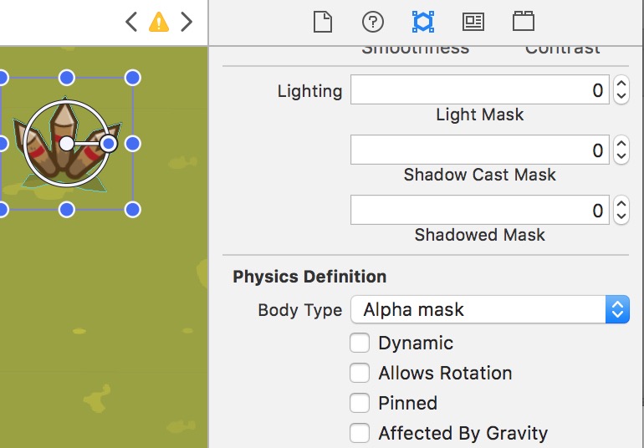Go to previous issue with left chevron
Image resolution: width=644 pixels, height=448 pixels.
131,23
